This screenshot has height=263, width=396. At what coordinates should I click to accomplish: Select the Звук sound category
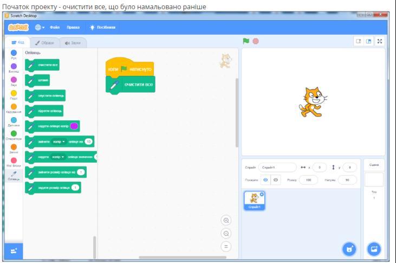(14, 81)
